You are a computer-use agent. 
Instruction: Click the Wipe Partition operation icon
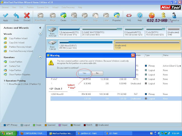click(5, 70)
